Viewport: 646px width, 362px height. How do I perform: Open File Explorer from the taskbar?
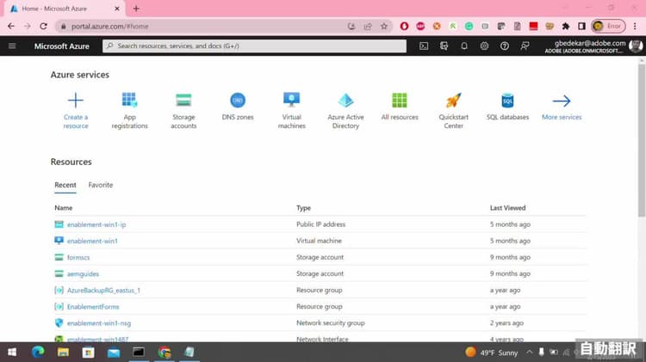tap(63, 353)
